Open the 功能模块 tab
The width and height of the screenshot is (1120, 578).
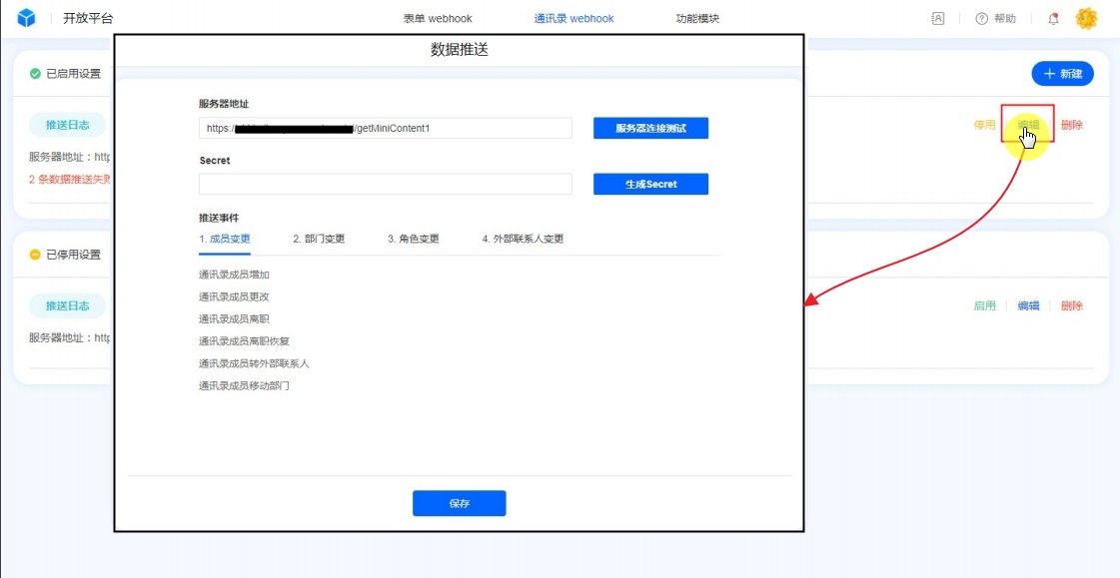697,19
